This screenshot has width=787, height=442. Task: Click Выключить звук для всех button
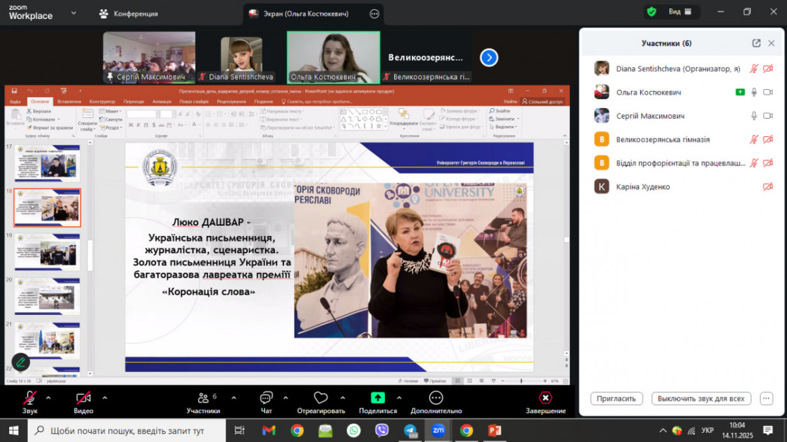click(701, 399)
